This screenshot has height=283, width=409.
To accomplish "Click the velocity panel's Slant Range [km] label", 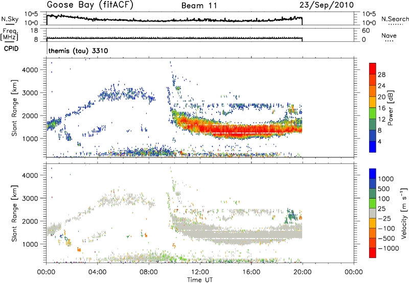I will point(14,214).
